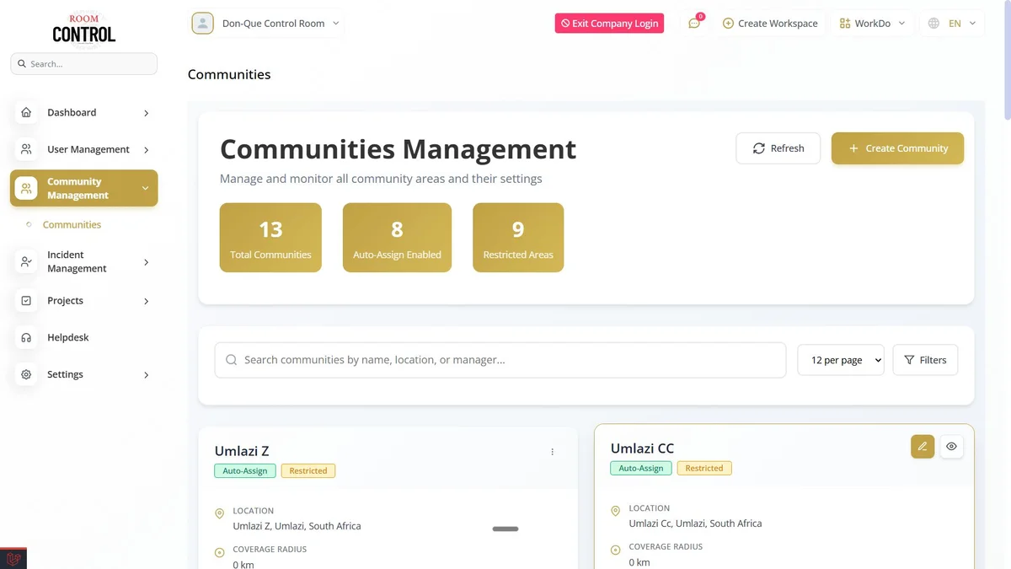The width and height of the screenshot is (1011, 569).
Task: Click the Create Community button
Action: coord(897,148)
